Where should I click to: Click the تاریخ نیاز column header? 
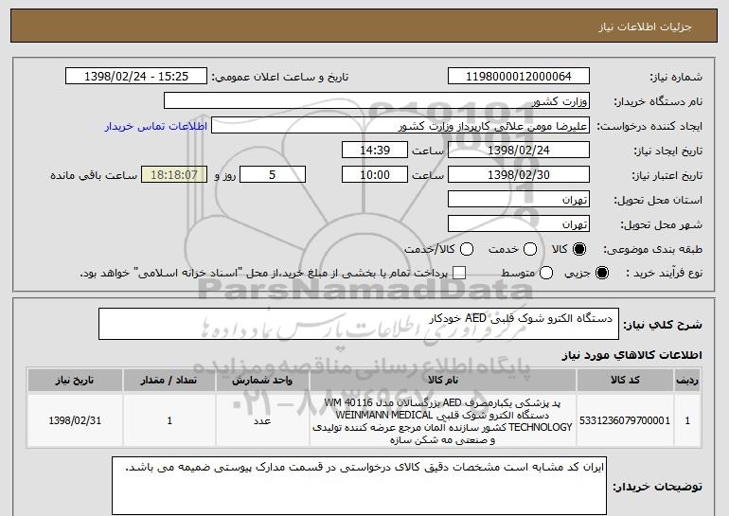point(75,381)
